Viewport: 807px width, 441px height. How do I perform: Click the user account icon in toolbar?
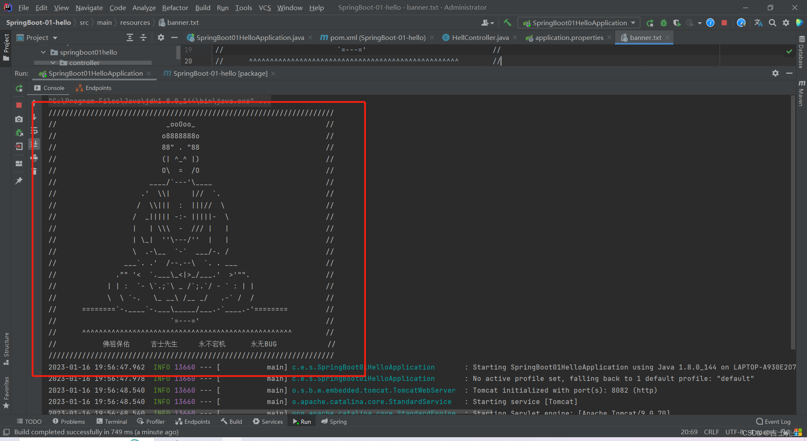click(x=488, y=23)
